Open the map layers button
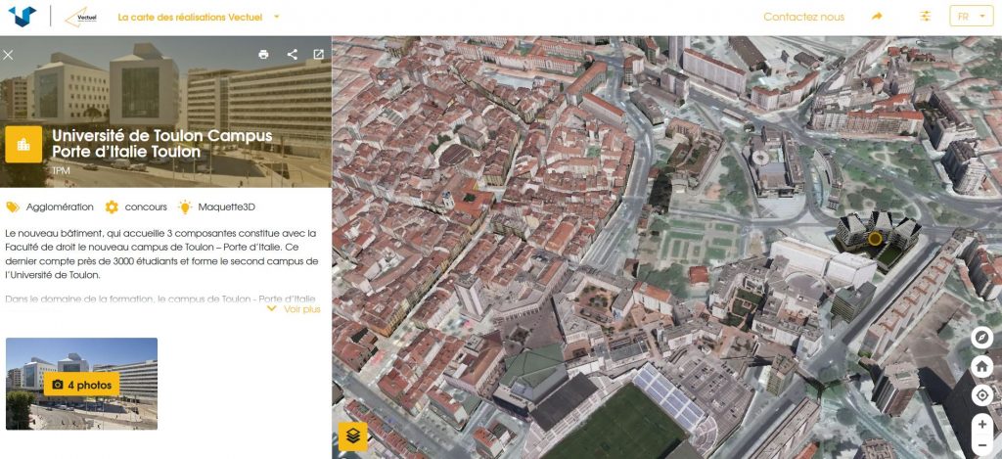The height and width of the screenshot is (459, 1002). (352, 436)
